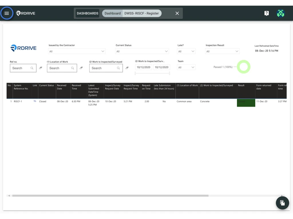Clear the Ref no. search using the eraser icon
293x219 pixels.
pyautogui.click(x=40, y=68)
